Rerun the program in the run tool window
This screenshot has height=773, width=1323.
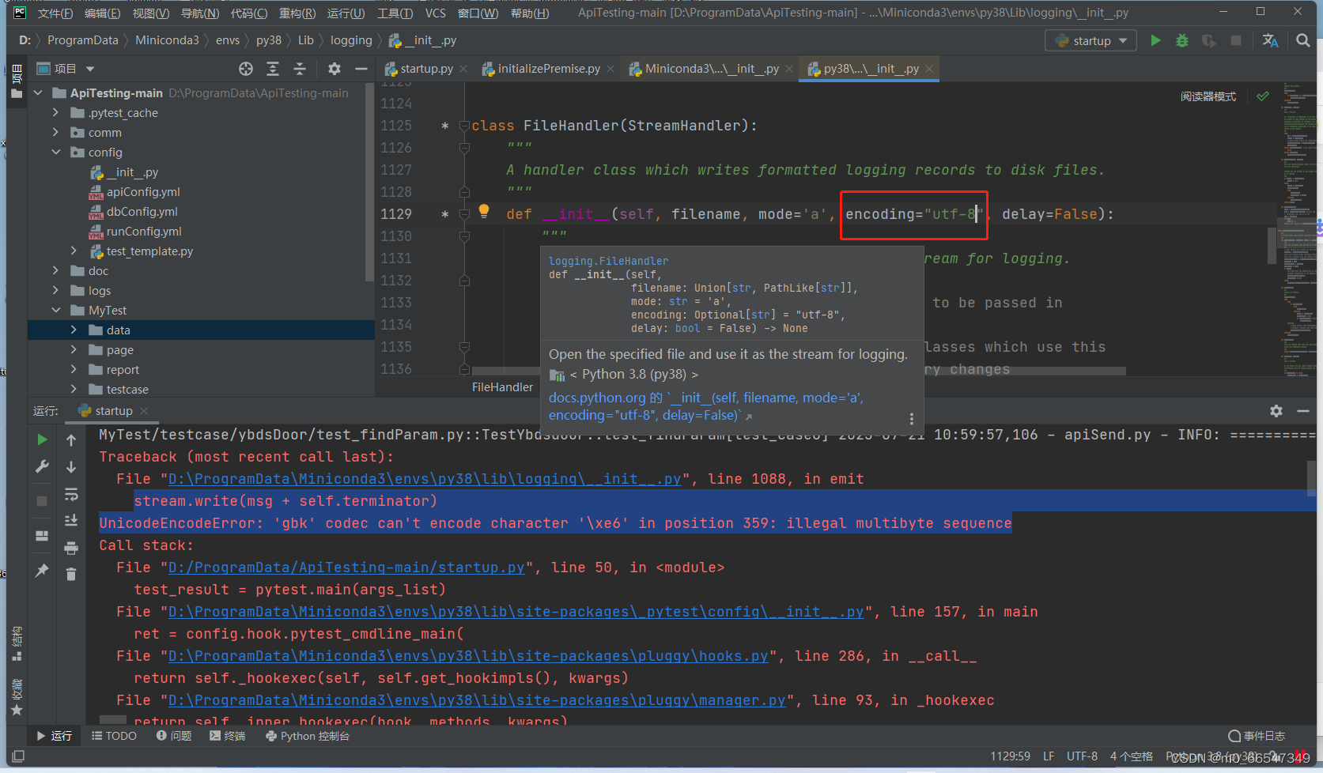point(42,439)
